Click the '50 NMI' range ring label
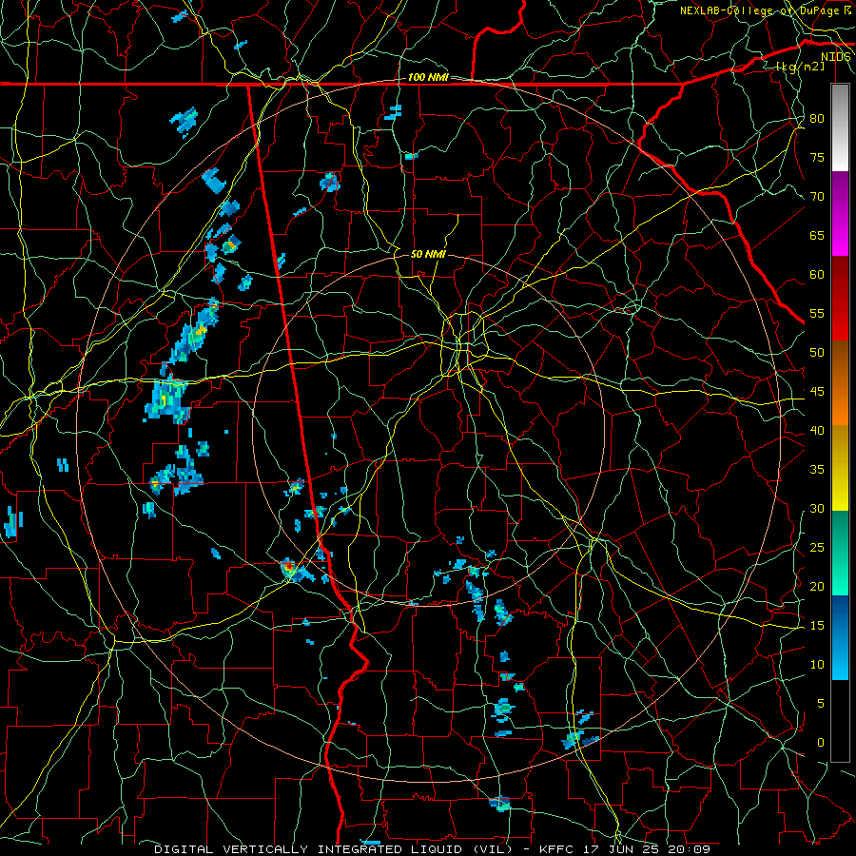Image resolution: width=856 pixels, height=856 pixels. [428, 254]
